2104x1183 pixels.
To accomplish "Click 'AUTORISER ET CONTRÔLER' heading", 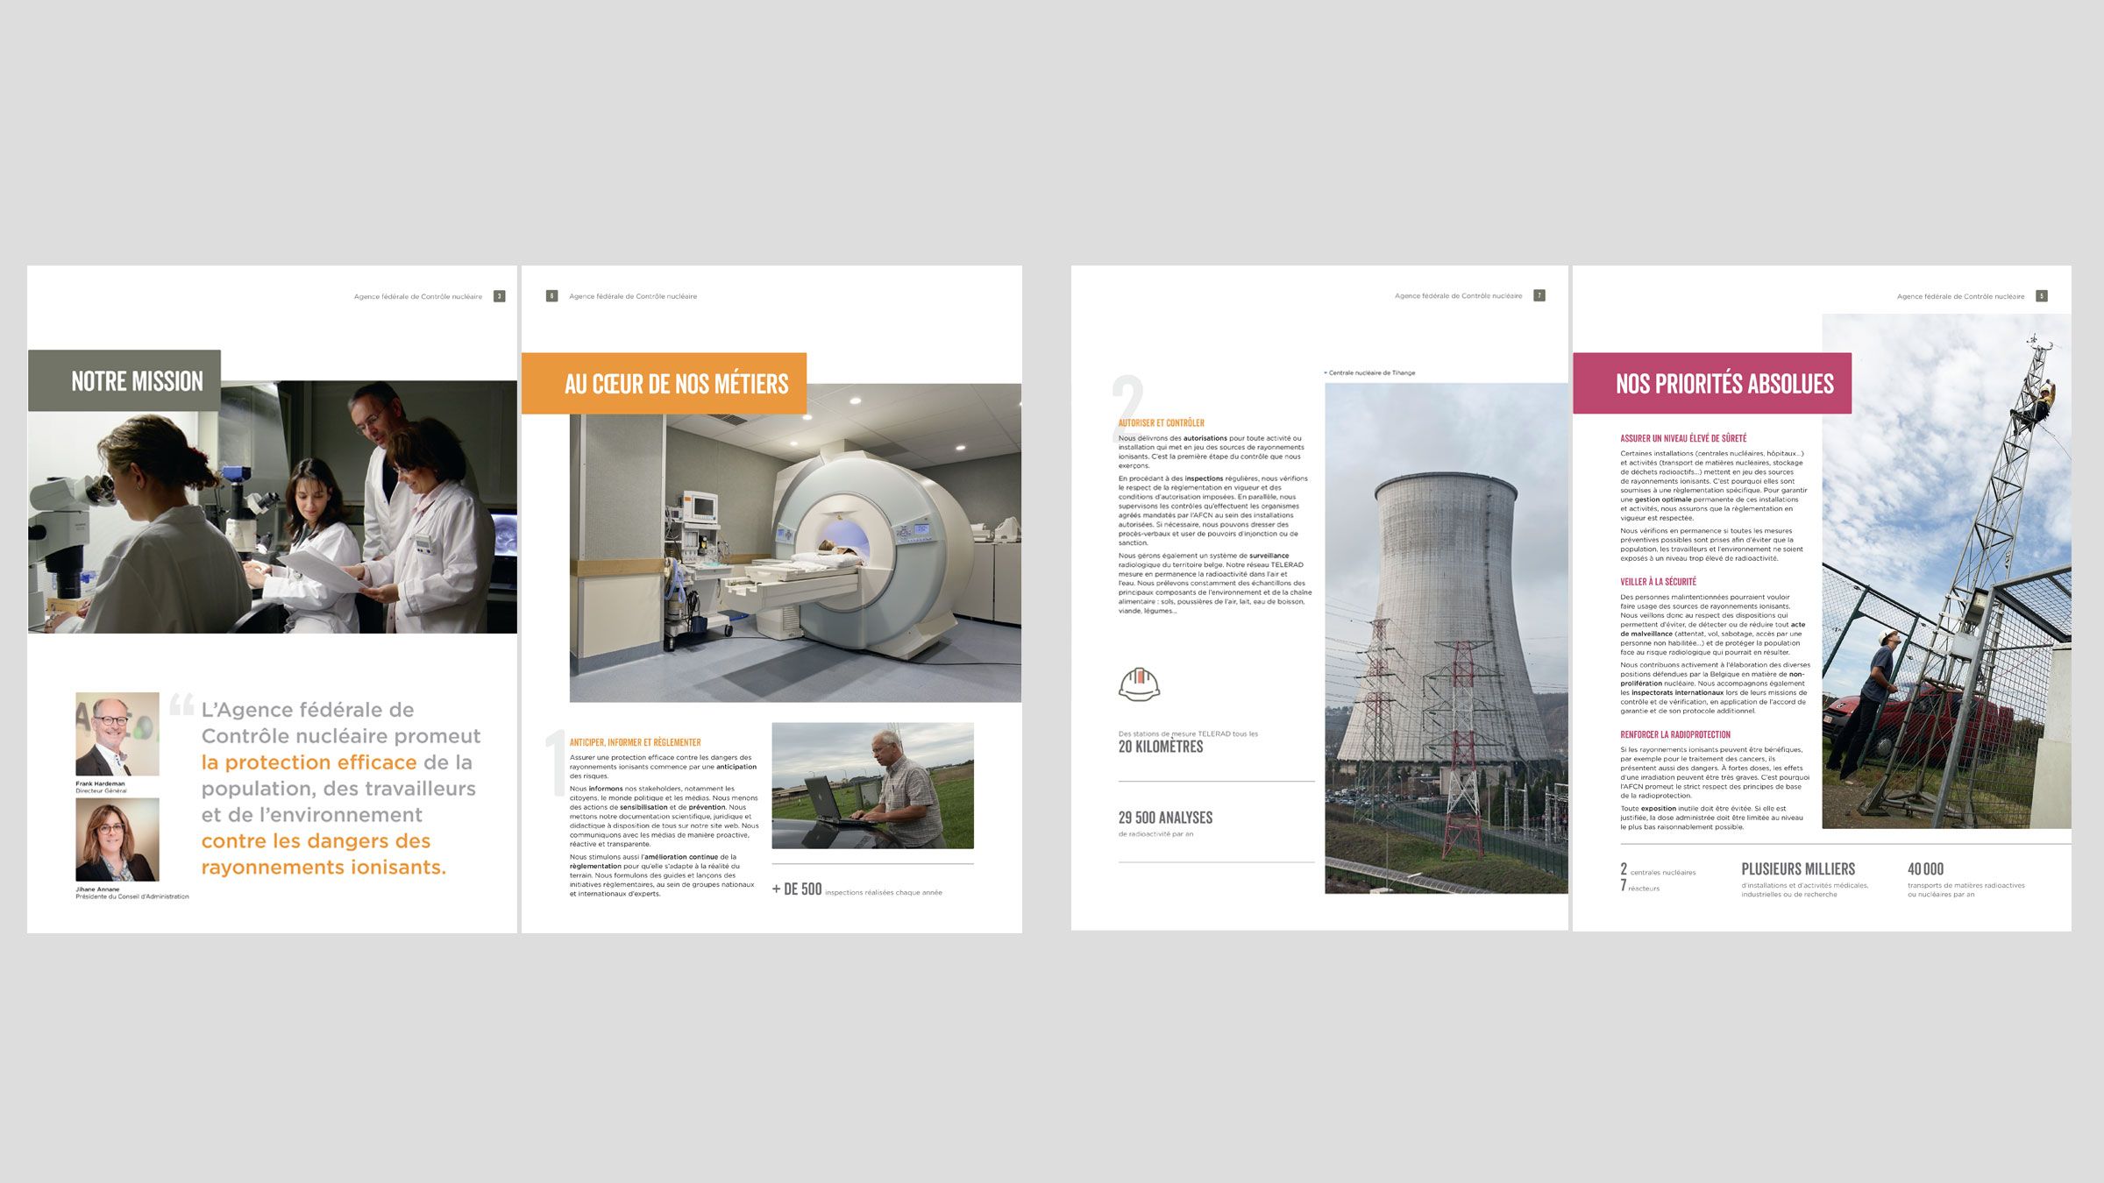I will point(1161,422).
